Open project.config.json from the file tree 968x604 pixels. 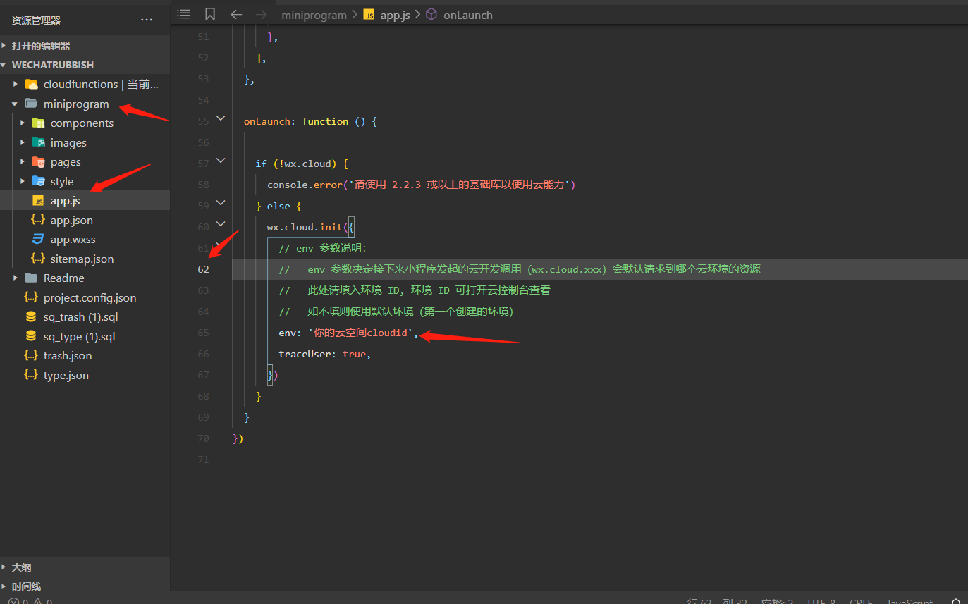point(90,298)
